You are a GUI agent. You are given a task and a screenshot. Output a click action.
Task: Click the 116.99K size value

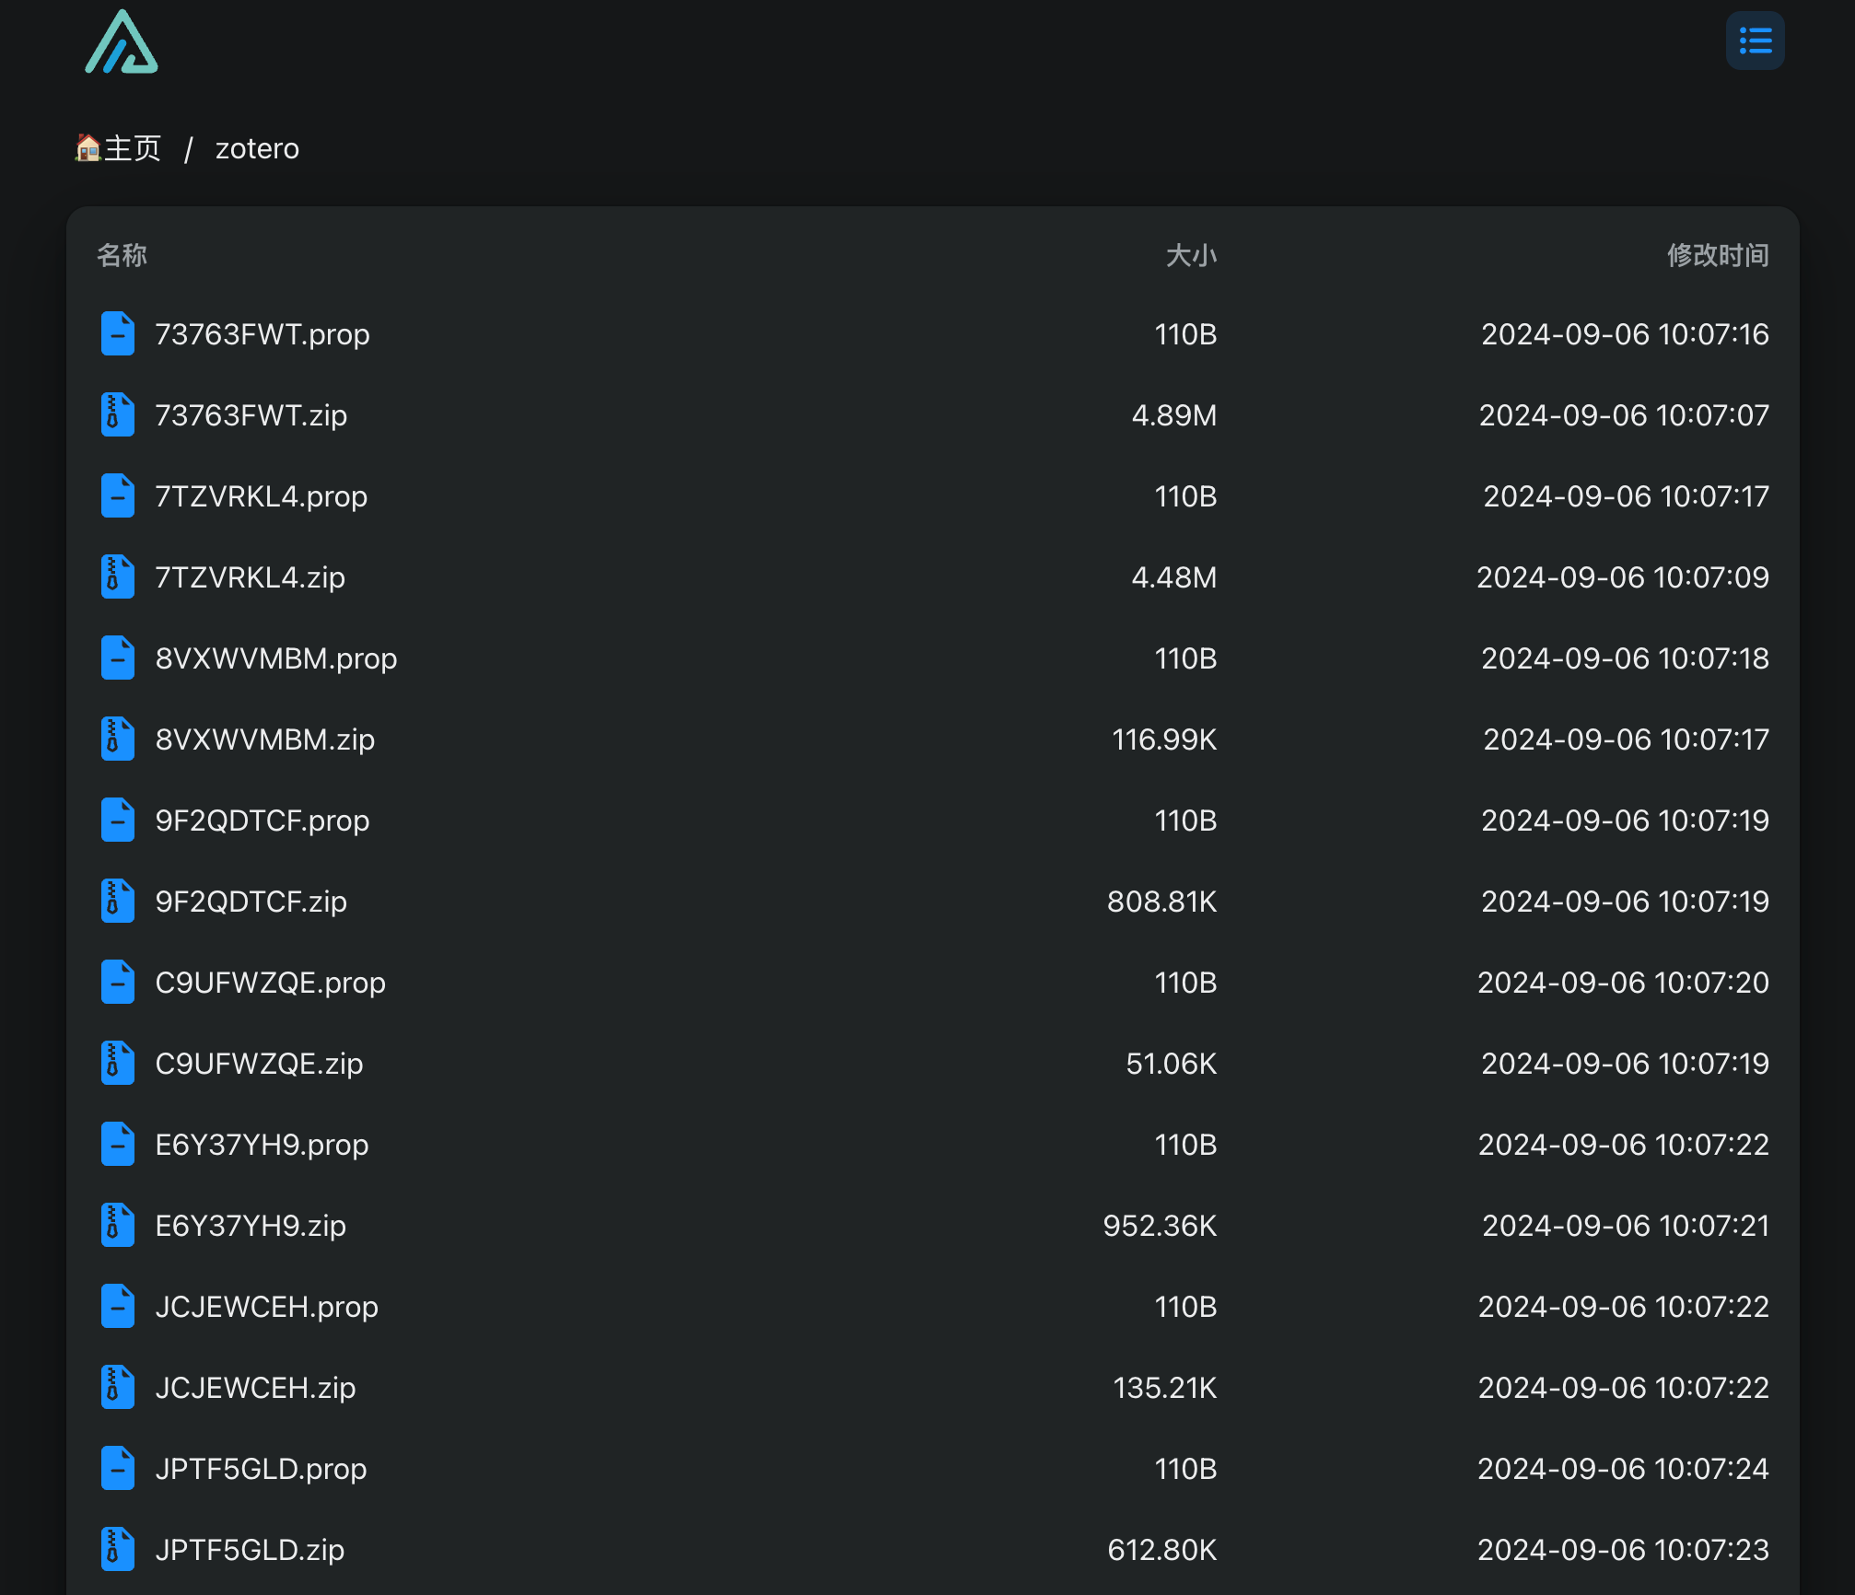click(1164, 739)
